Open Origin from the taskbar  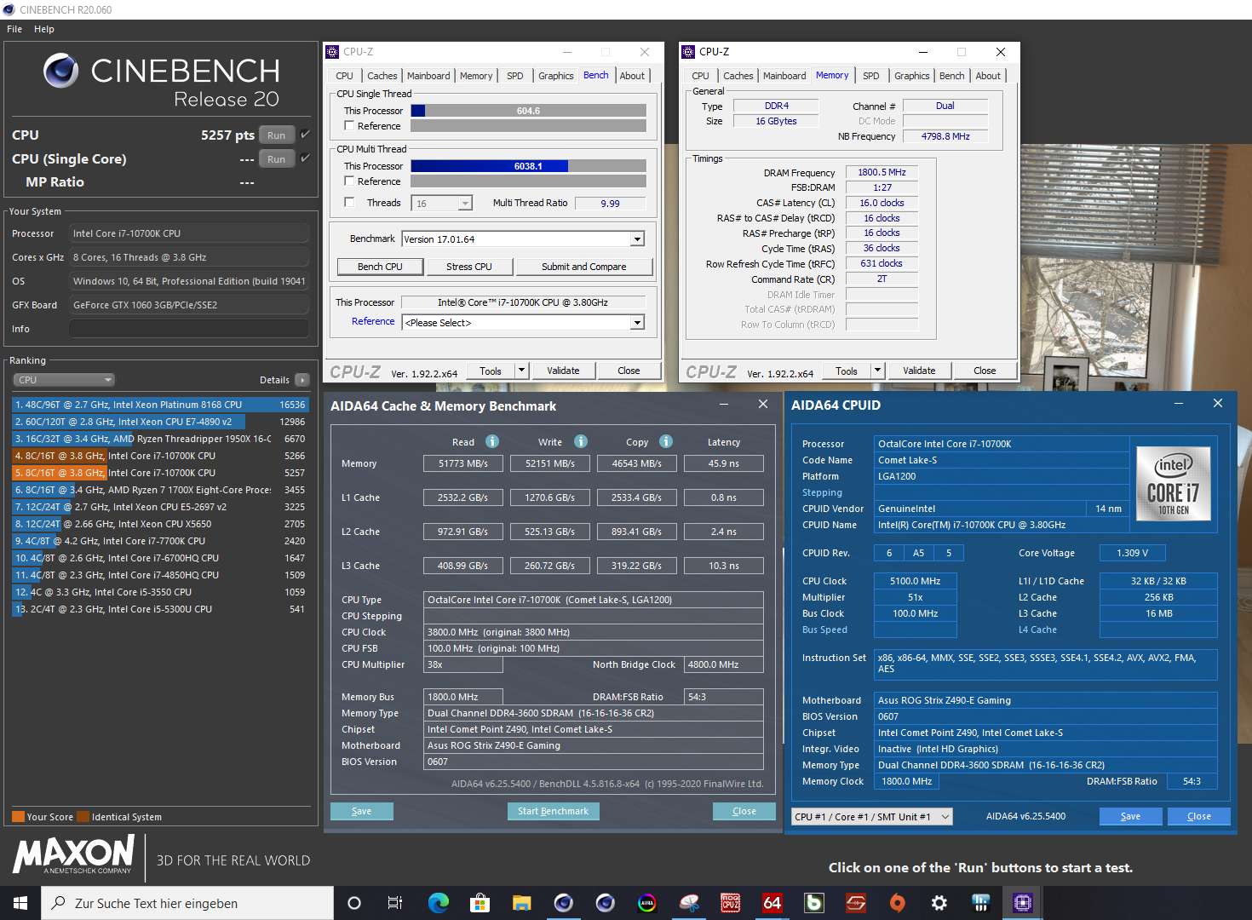click(898, 903)
